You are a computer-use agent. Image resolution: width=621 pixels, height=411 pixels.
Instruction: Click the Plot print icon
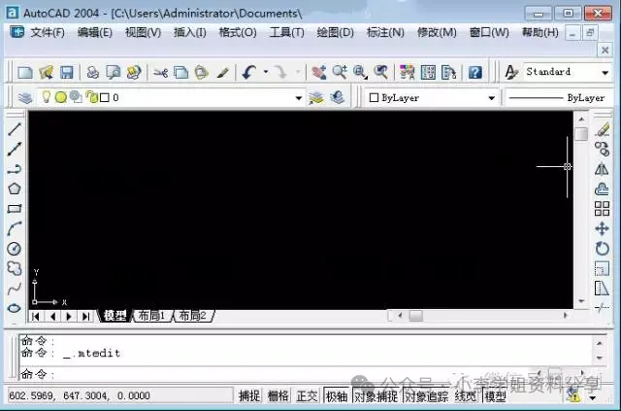point(93,73)
